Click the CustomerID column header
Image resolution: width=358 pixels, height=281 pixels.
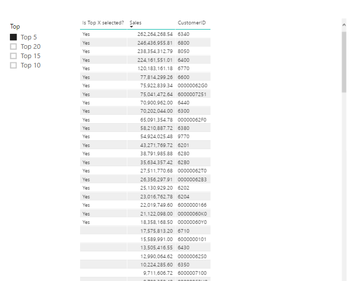click(x=192, y=23)
